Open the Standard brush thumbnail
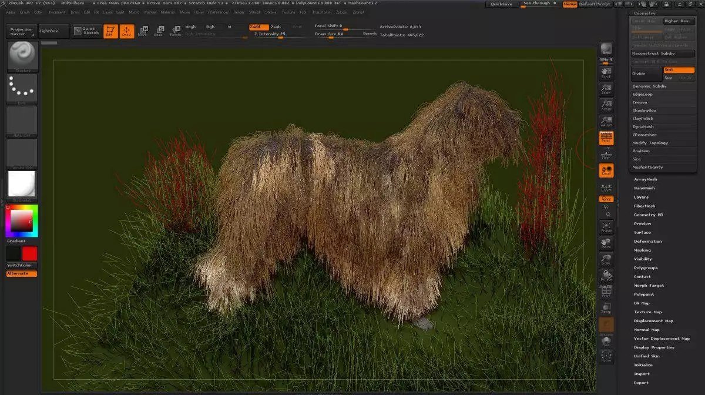Screen dimensions: 705x395 point(22,57)
